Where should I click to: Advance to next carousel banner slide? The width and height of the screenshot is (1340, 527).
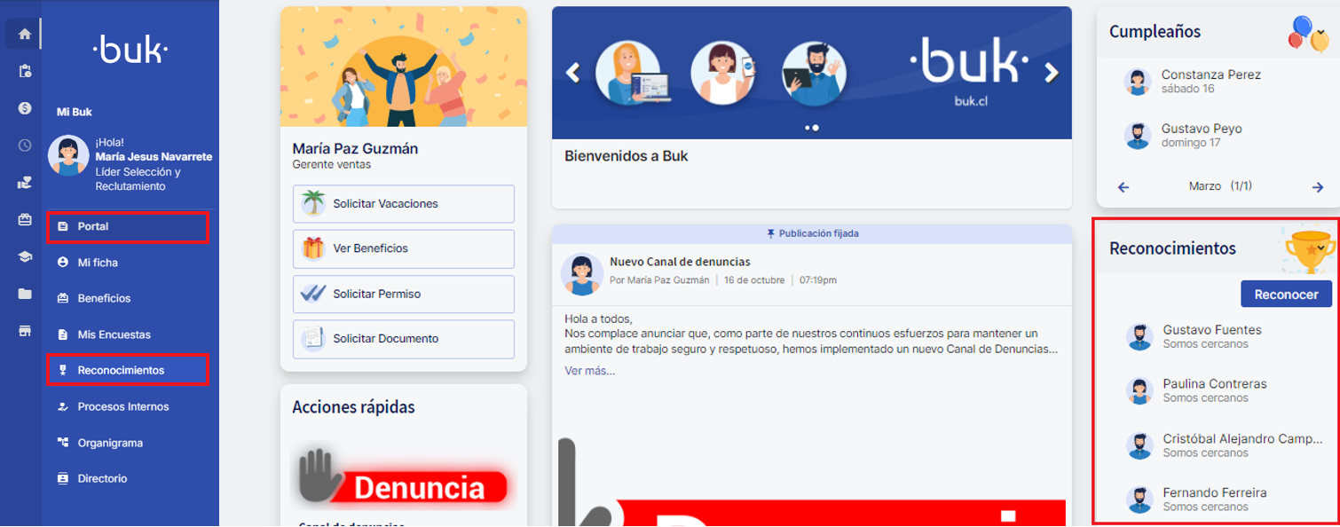click(1052, 73)
